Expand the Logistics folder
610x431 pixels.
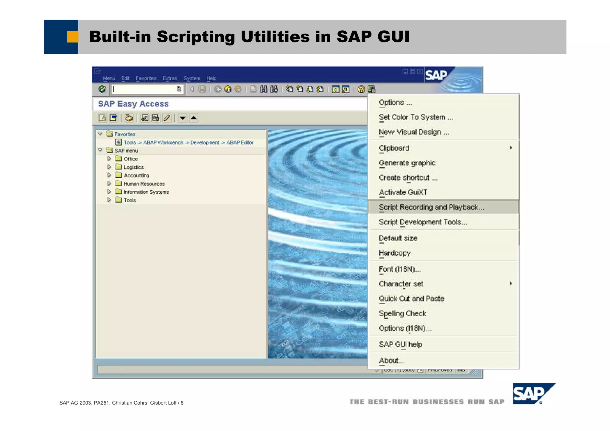[x=109, y=167]
